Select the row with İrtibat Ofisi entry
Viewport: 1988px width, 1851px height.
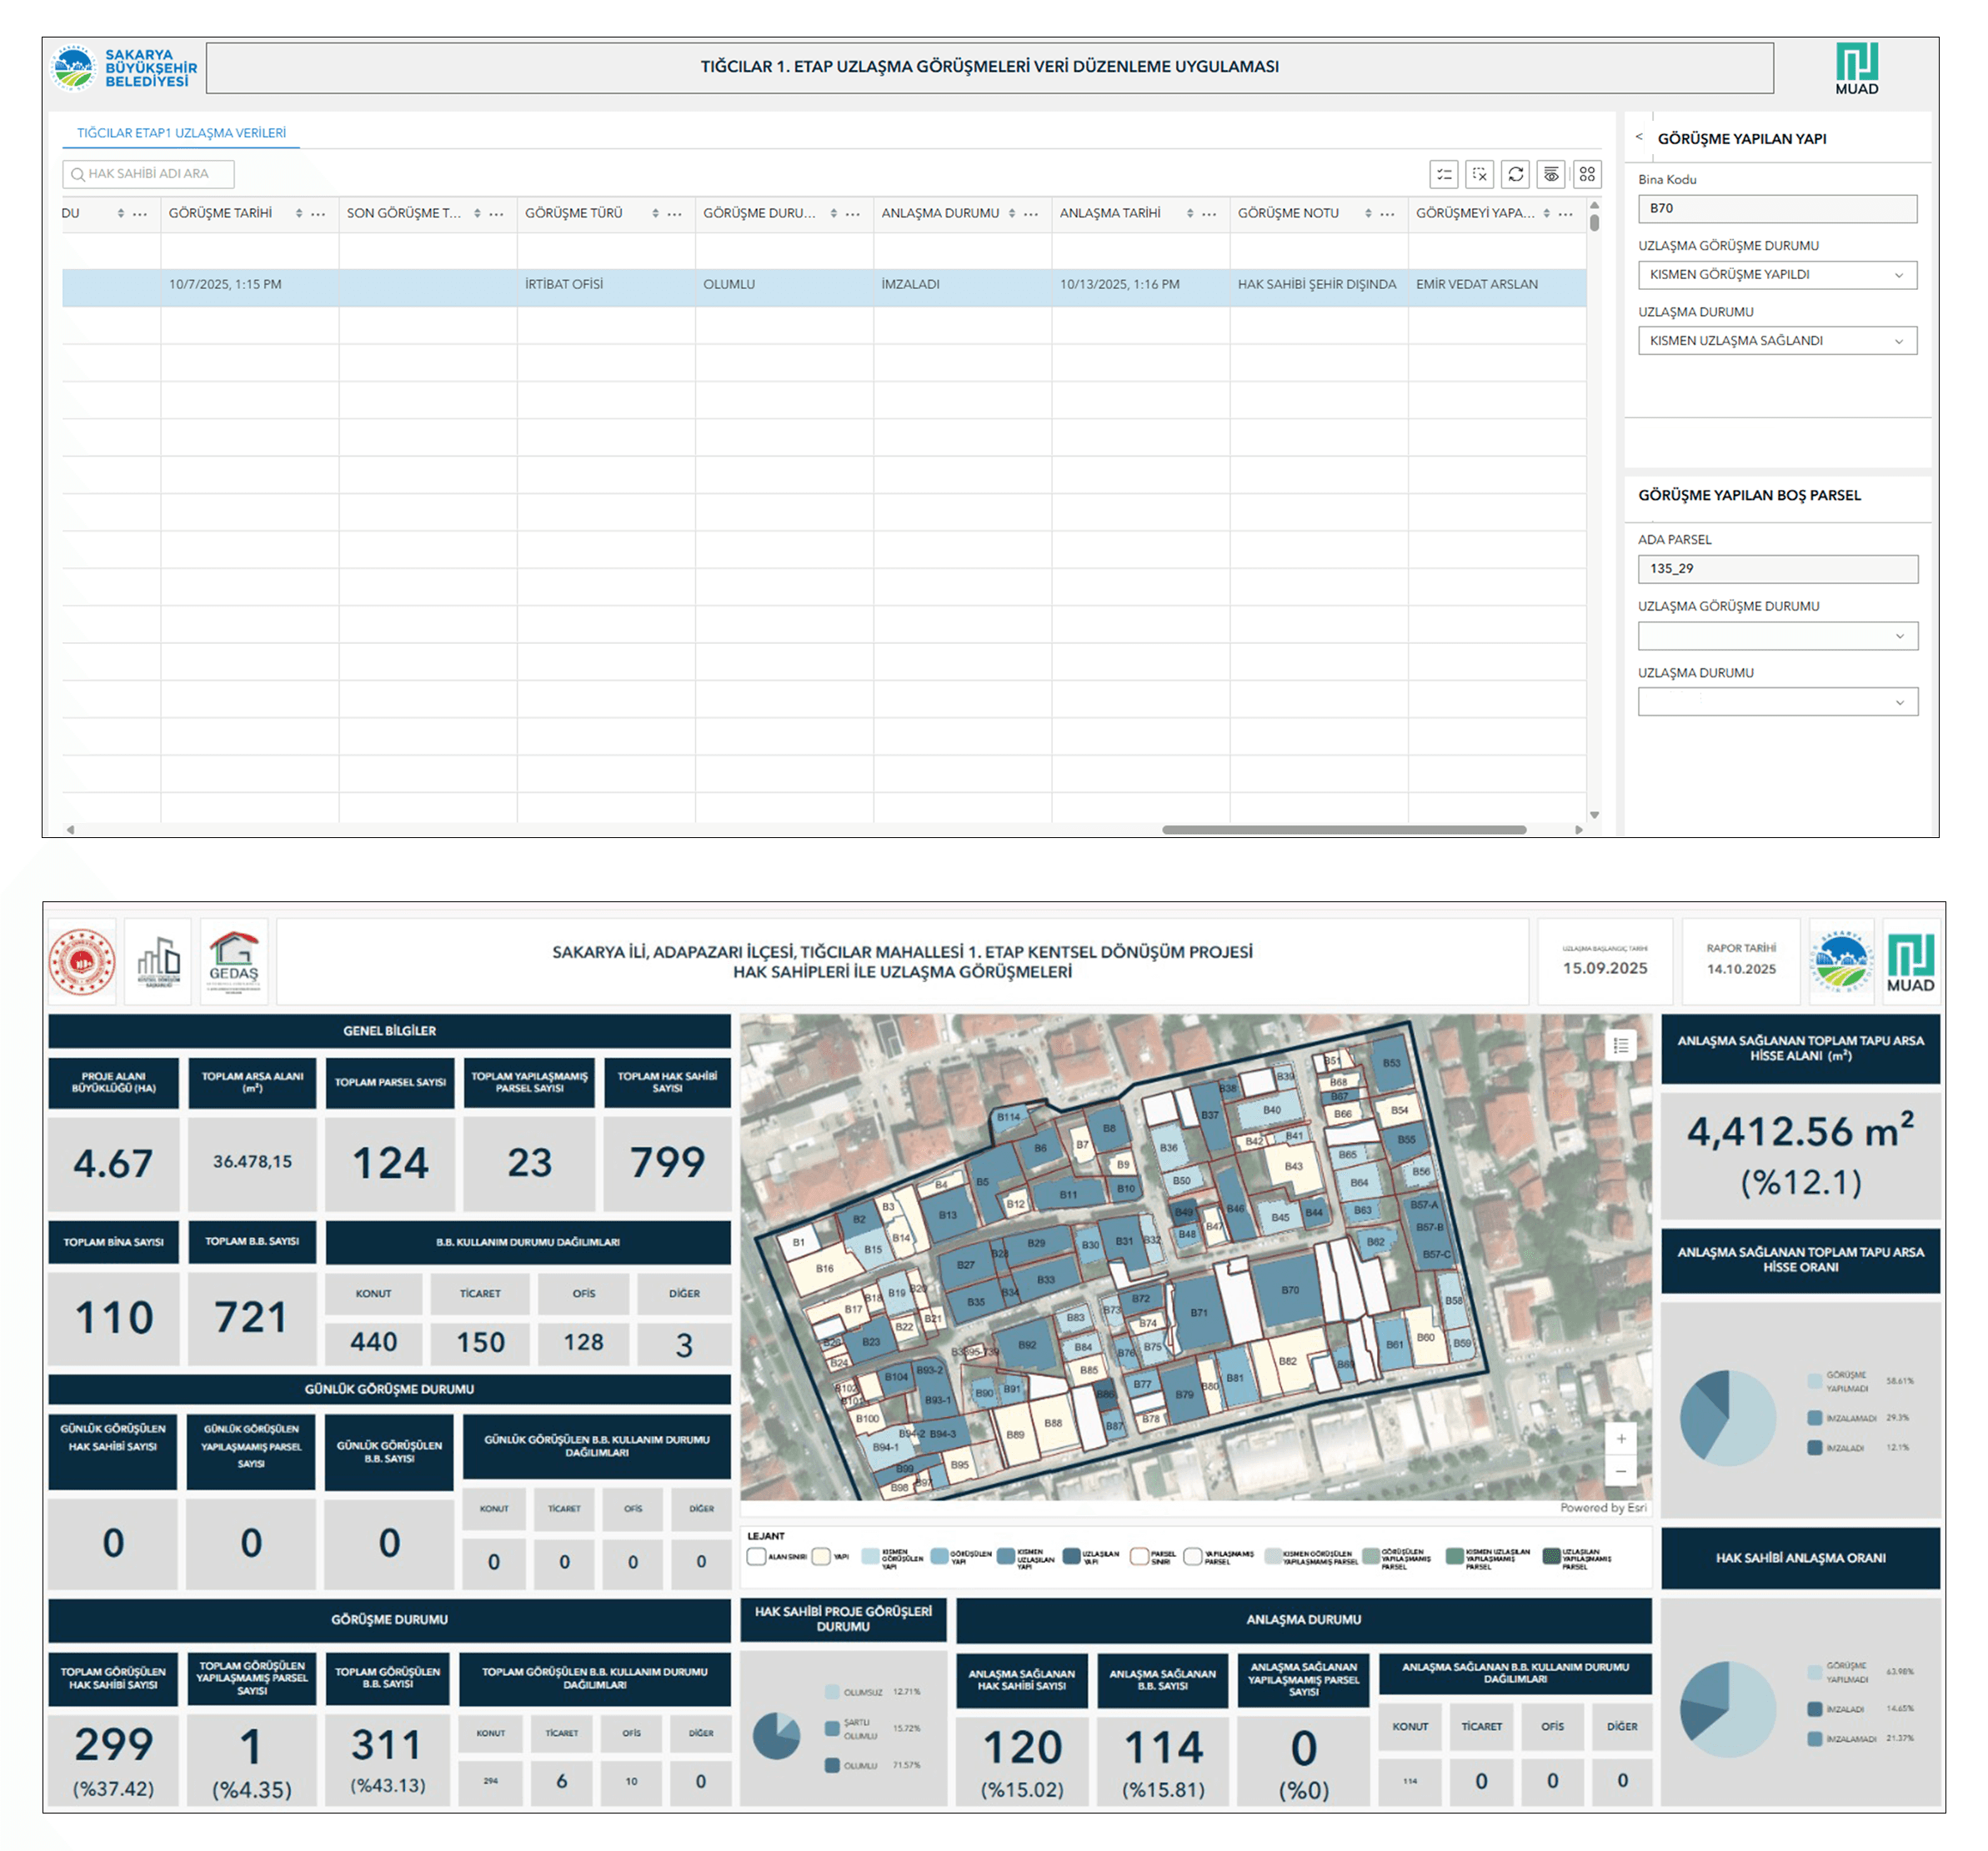pos(564,285)
